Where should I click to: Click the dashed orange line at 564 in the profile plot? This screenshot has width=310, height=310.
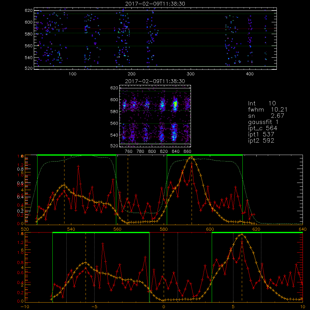pos(128,189)
